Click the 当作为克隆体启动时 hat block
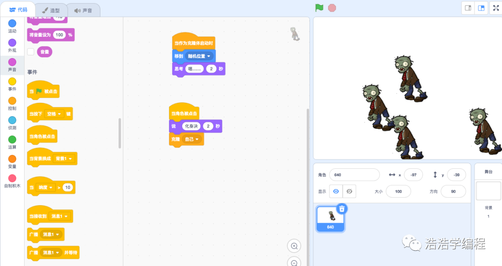502x266 pixels. point(193,42)
